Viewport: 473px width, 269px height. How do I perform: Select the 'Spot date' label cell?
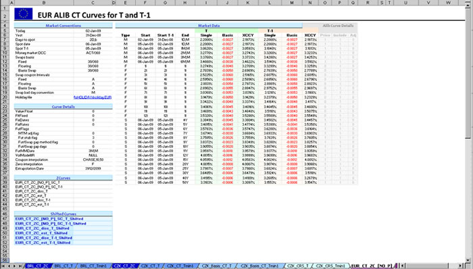click(44, 44)
